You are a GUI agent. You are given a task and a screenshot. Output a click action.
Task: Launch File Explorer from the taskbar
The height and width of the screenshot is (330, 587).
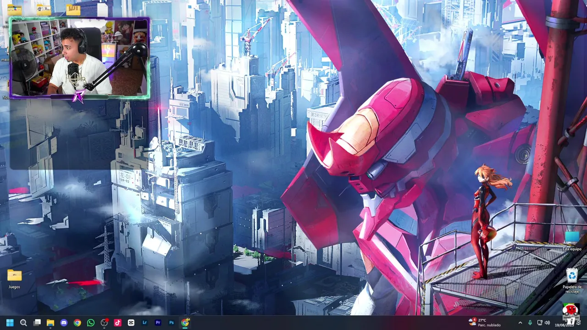(x=50, y=323)
